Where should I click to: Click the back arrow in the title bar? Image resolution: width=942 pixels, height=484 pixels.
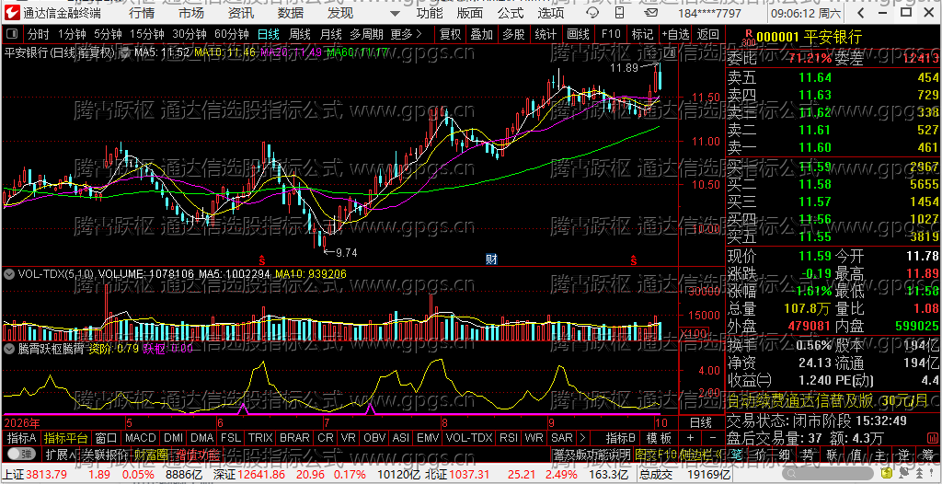860,13
